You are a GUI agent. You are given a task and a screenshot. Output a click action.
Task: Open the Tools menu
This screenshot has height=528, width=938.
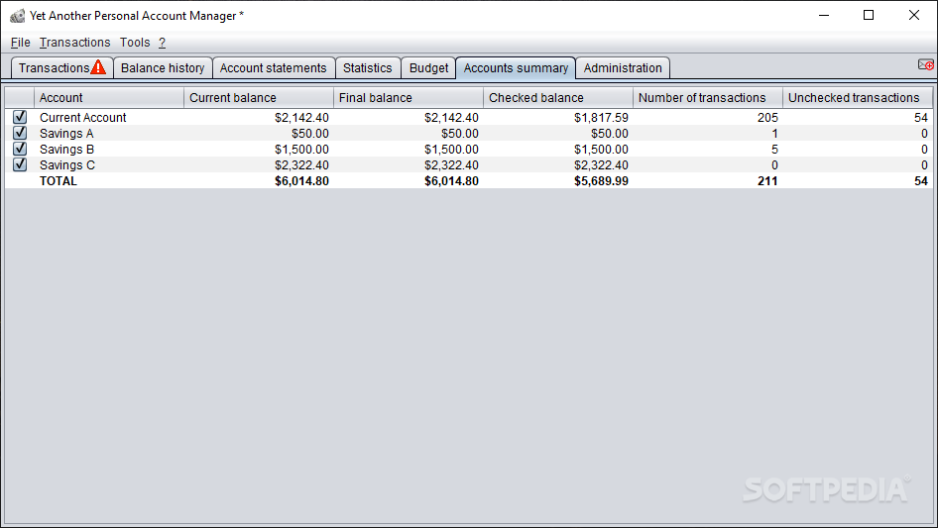click(x=135, y=43)
